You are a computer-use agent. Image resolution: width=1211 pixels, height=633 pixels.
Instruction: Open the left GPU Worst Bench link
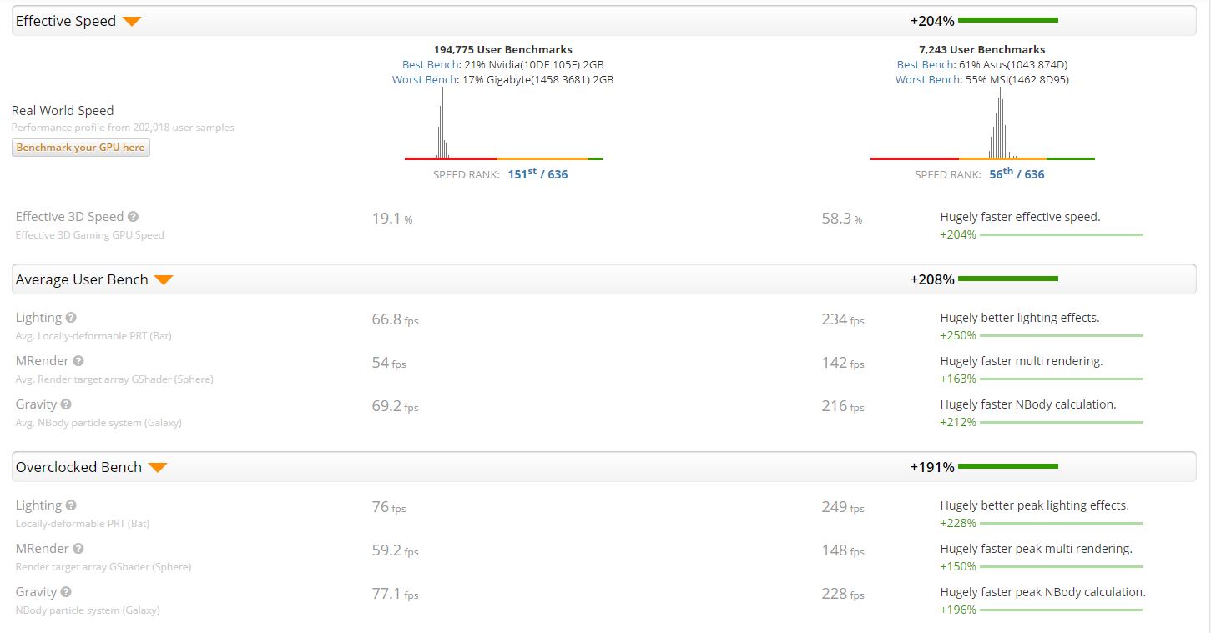click(425, 80)
